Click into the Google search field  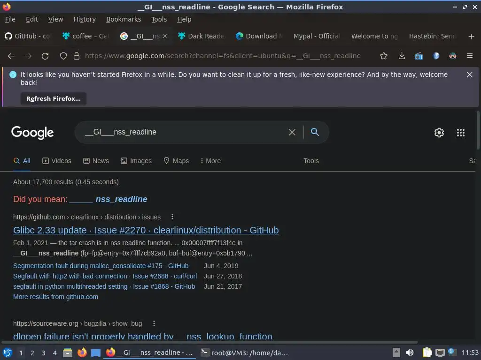point(184,132)
